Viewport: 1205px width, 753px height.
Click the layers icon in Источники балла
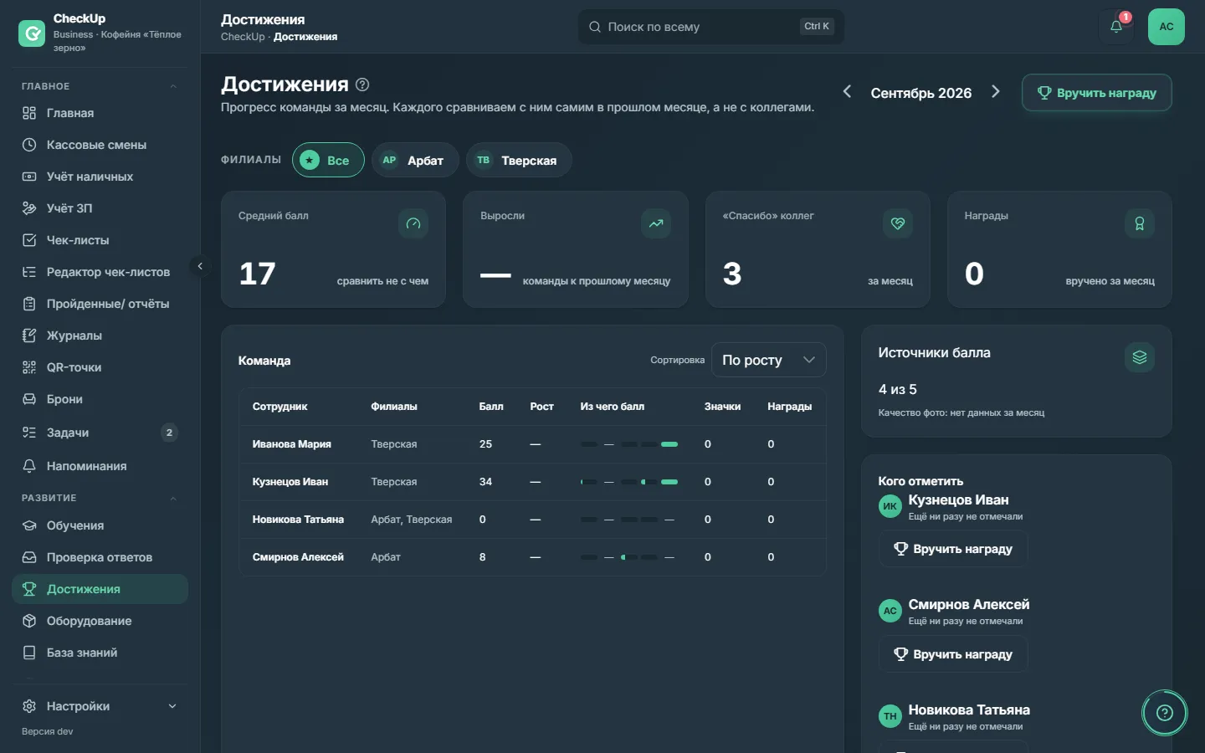click(1140, 357)
